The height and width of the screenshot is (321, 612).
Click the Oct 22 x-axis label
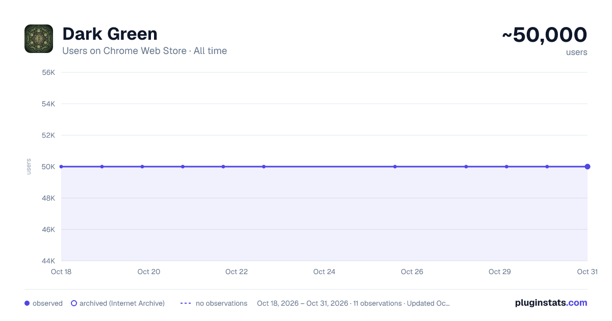[x=237, y=272]
